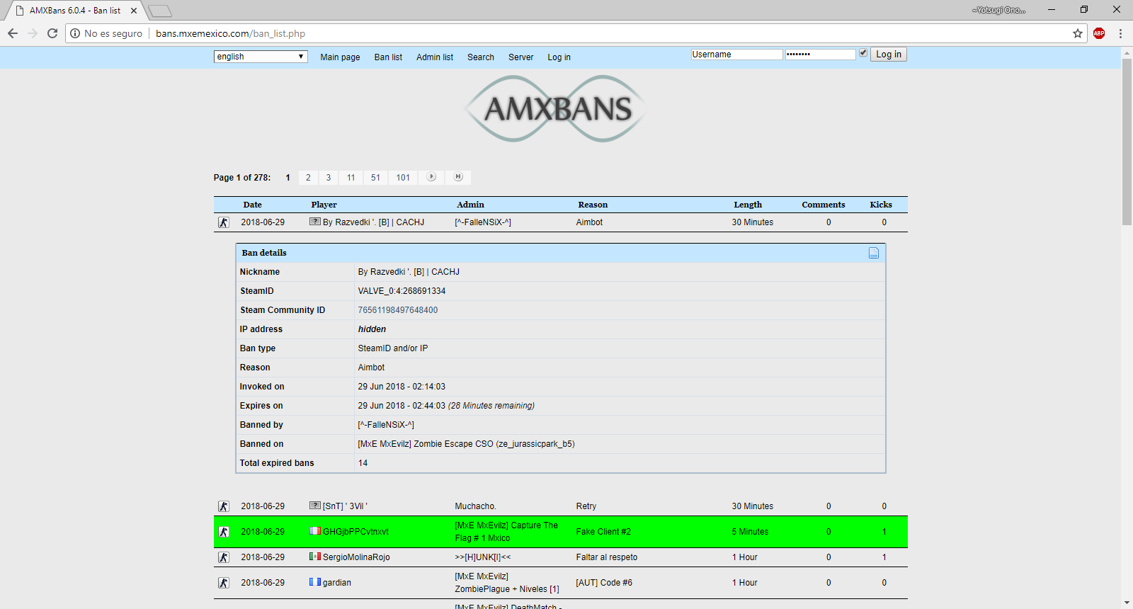The width and height of the screenshot is (1133, 609).
Task: Click unknown-country icon beside By Razvedki
Action: (x=315, y=222)
